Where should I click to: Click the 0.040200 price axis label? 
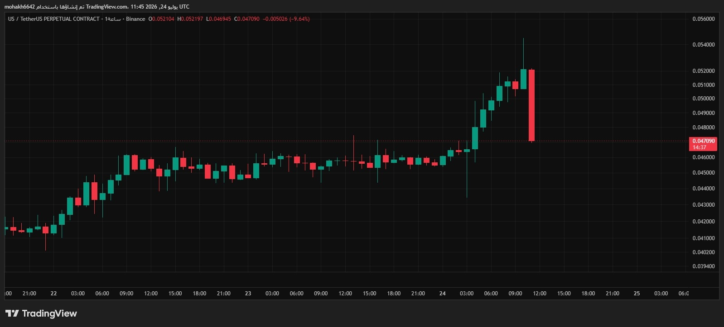click(704, 252)
